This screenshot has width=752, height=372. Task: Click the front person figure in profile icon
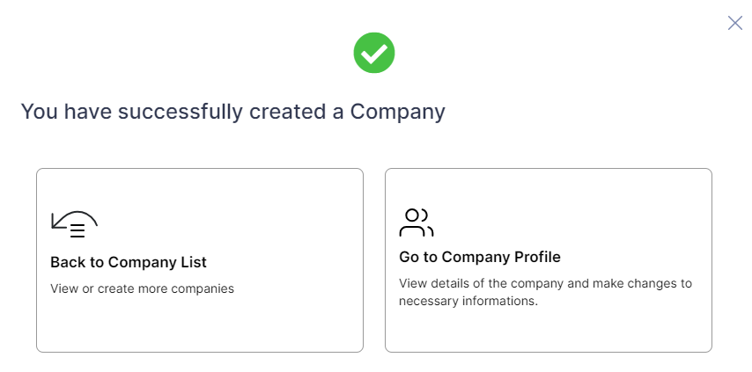[411, 223]
